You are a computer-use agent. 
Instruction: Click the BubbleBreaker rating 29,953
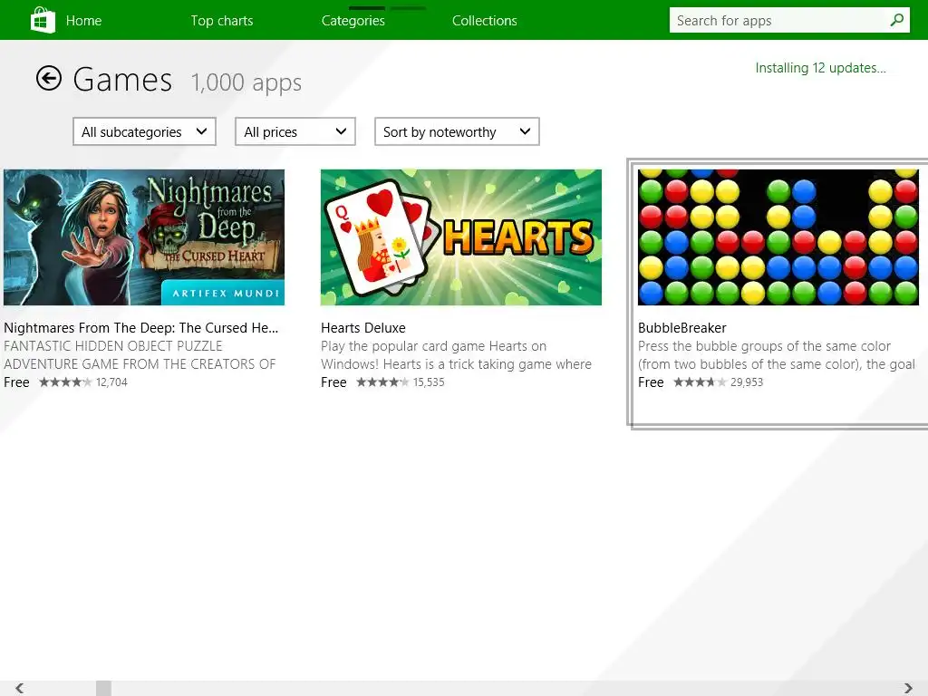pos(718,382)
